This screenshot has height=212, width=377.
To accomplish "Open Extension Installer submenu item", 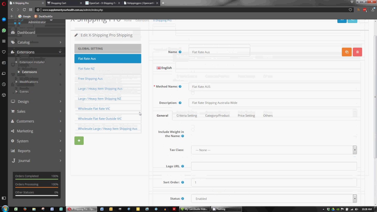I will point(32,62).
